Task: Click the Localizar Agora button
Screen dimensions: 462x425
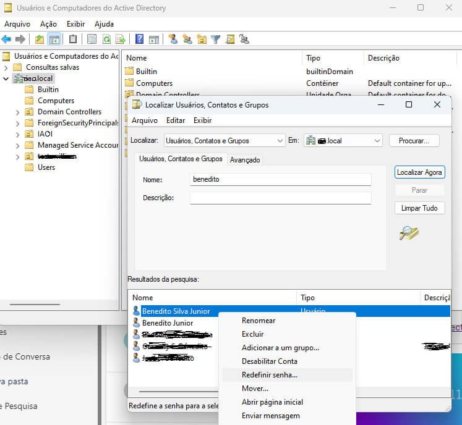Action: pos(419,172)
